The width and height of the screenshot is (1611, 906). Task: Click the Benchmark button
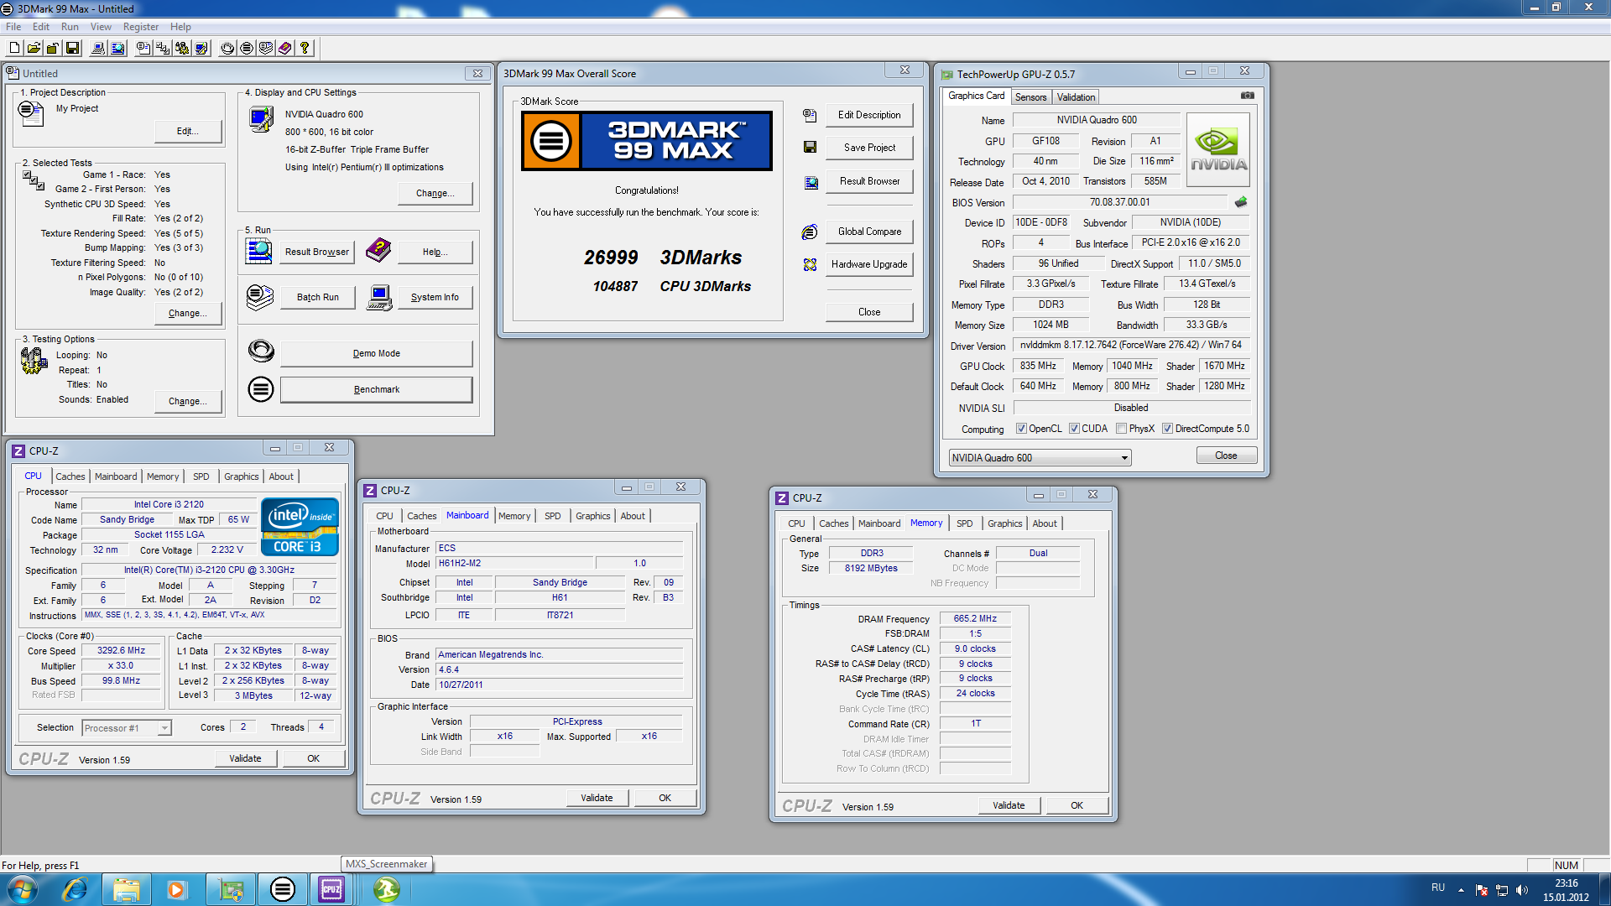[377, 390]
